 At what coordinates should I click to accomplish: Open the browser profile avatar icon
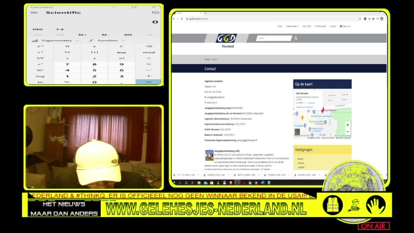tap(382, 19)
